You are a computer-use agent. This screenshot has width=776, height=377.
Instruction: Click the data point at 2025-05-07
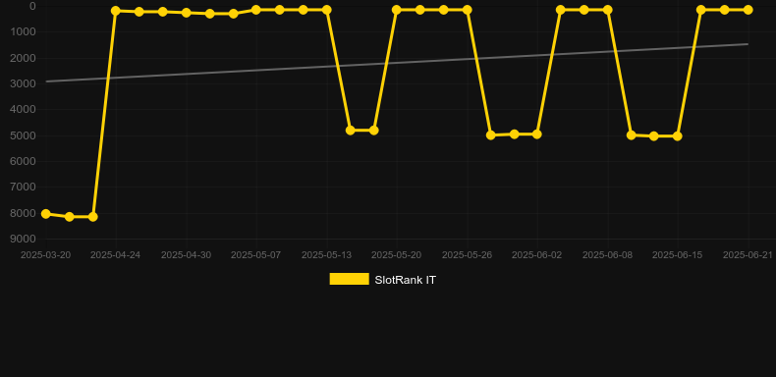[x=255, y=10]
